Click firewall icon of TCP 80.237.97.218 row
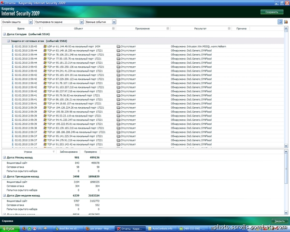 [45, 91]
